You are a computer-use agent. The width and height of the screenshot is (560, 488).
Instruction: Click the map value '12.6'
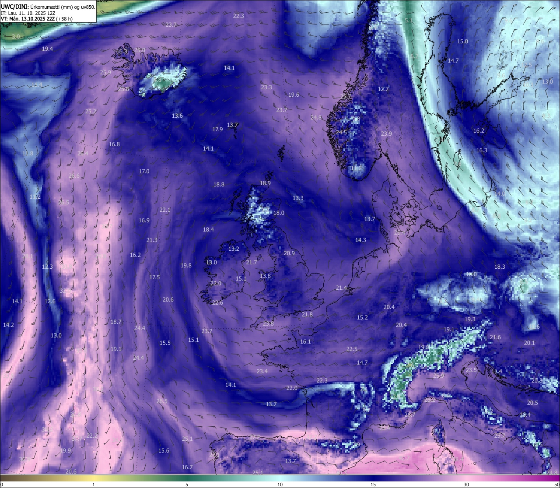[x=50, y=302]
